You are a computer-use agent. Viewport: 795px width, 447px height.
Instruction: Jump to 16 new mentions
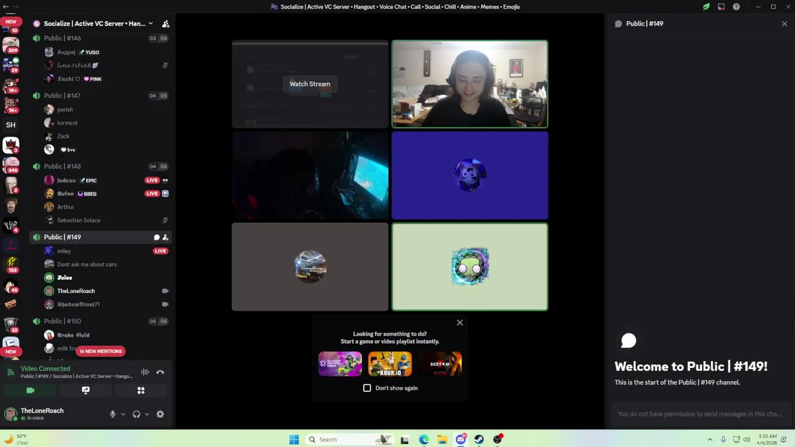coord(101,351)
